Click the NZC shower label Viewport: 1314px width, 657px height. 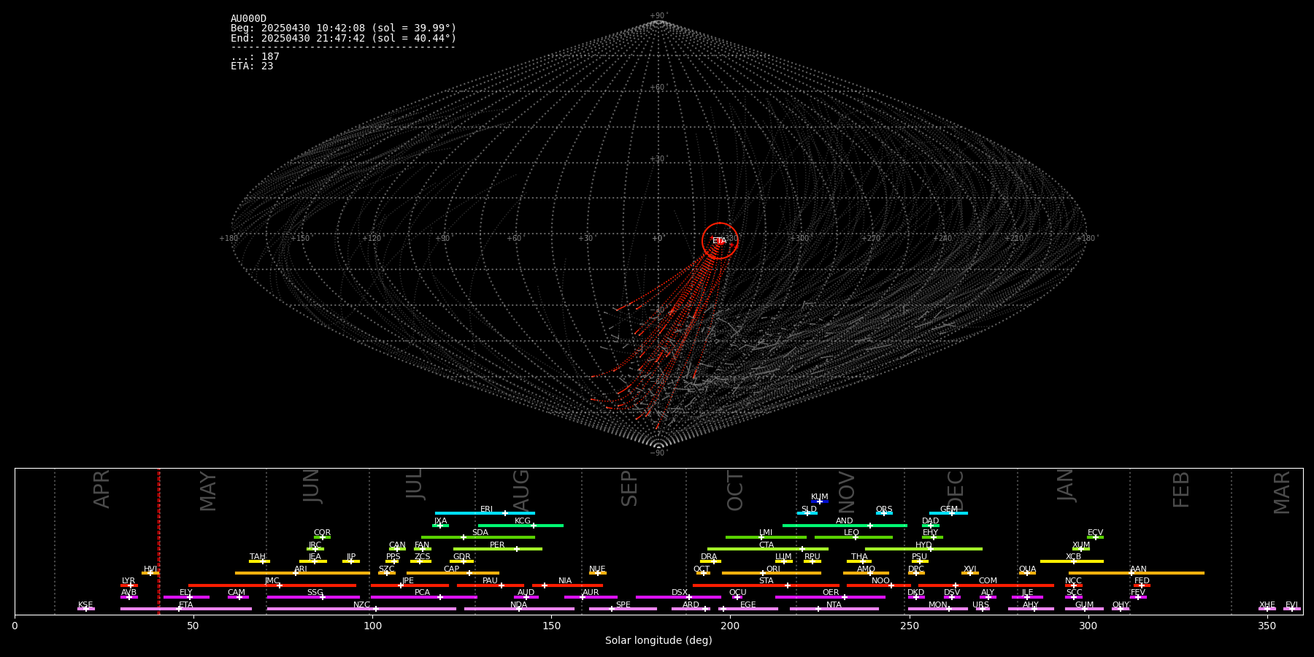362,605
